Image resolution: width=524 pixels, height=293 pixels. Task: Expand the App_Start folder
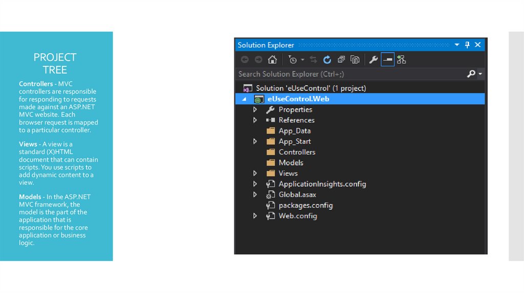click(255, 141)
